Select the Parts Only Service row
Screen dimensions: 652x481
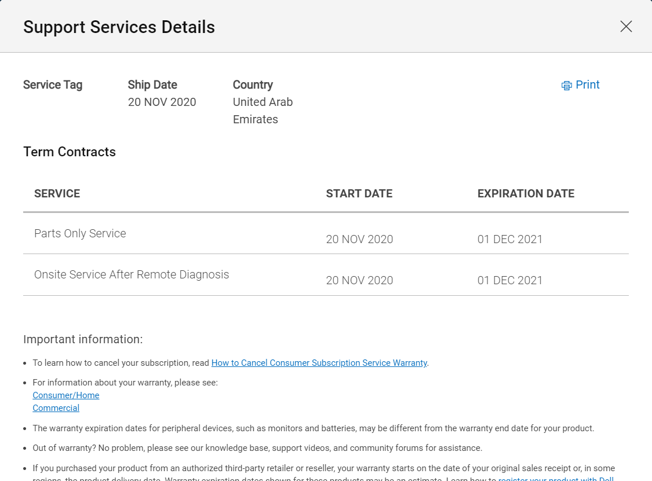tap(80, 234)
